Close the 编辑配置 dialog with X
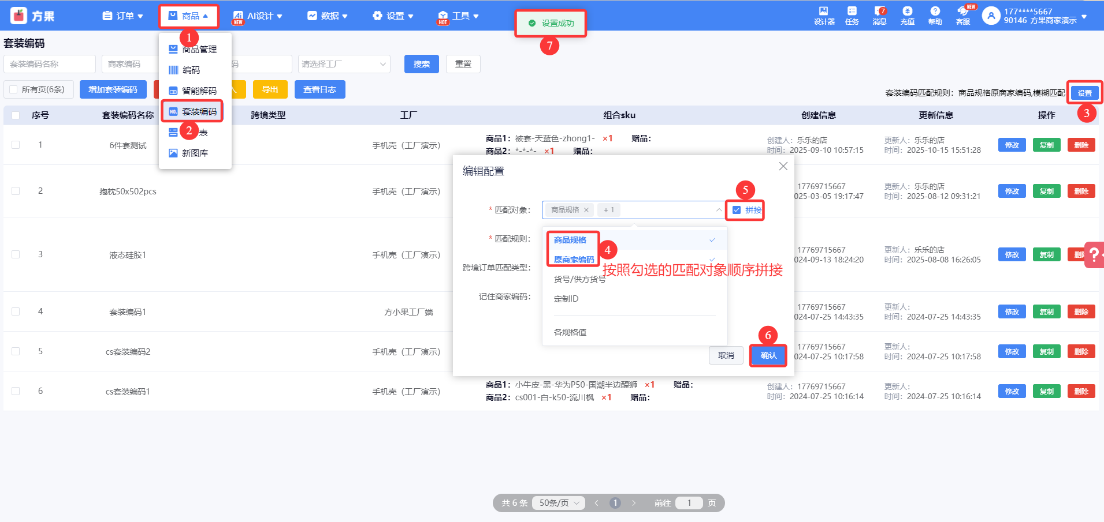 783,166
